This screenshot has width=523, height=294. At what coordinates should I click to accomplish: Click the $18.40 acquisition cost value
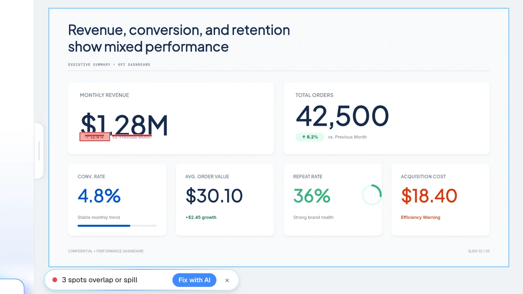click(x=429, y=196)
